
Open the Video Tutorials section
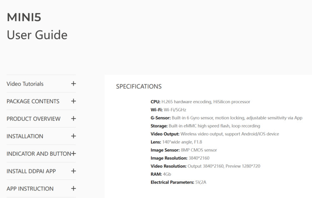point(25,84)
